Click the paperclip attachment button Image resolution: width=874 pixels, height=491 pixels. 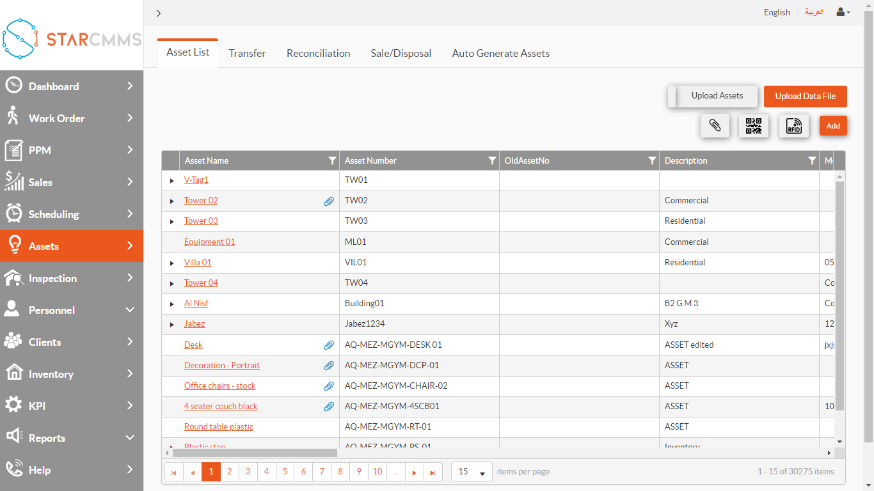click(x=715, y=126)
